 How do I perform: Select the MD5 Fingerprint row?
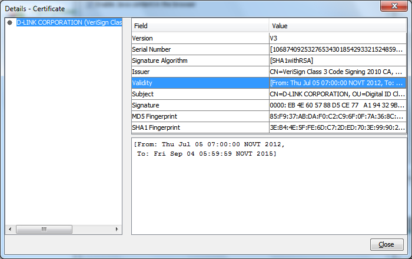point(200,116)
